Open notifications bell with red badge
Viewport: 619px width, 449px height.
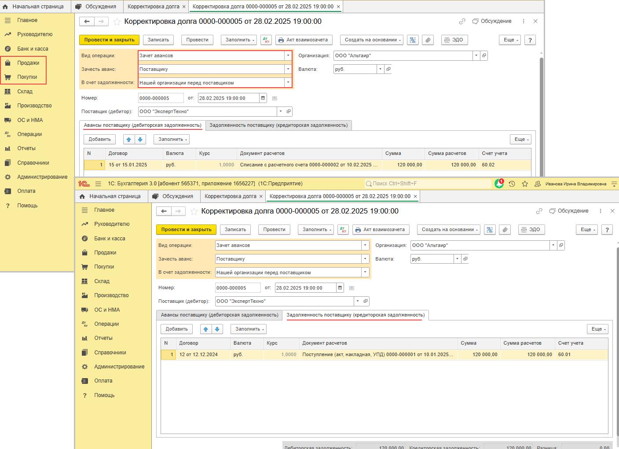[x=499, y=184]
